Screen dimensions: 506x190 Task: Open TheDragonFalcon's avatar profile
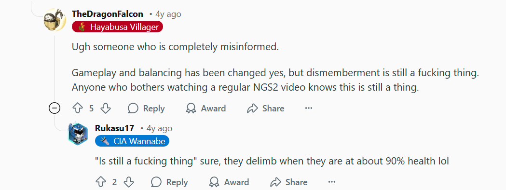[x=55, y=20]
